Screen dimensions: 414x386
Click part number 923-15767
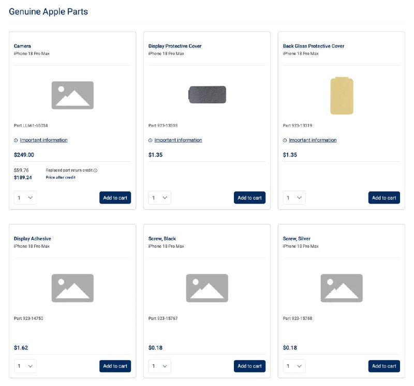tap(163, 318)
